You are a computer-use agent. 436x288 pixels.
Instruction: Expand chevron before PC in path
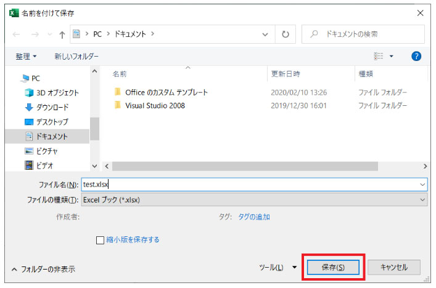pos(87,34)
